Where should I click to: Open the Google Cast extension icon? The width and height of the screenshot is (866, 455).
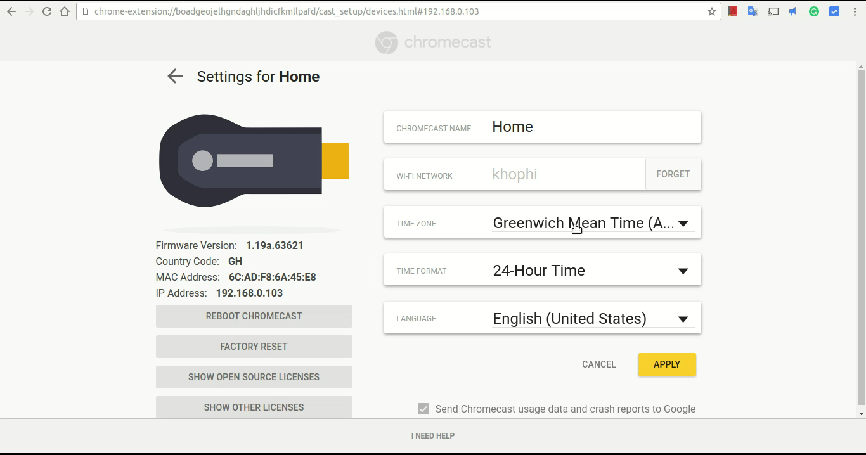[773, 11]
